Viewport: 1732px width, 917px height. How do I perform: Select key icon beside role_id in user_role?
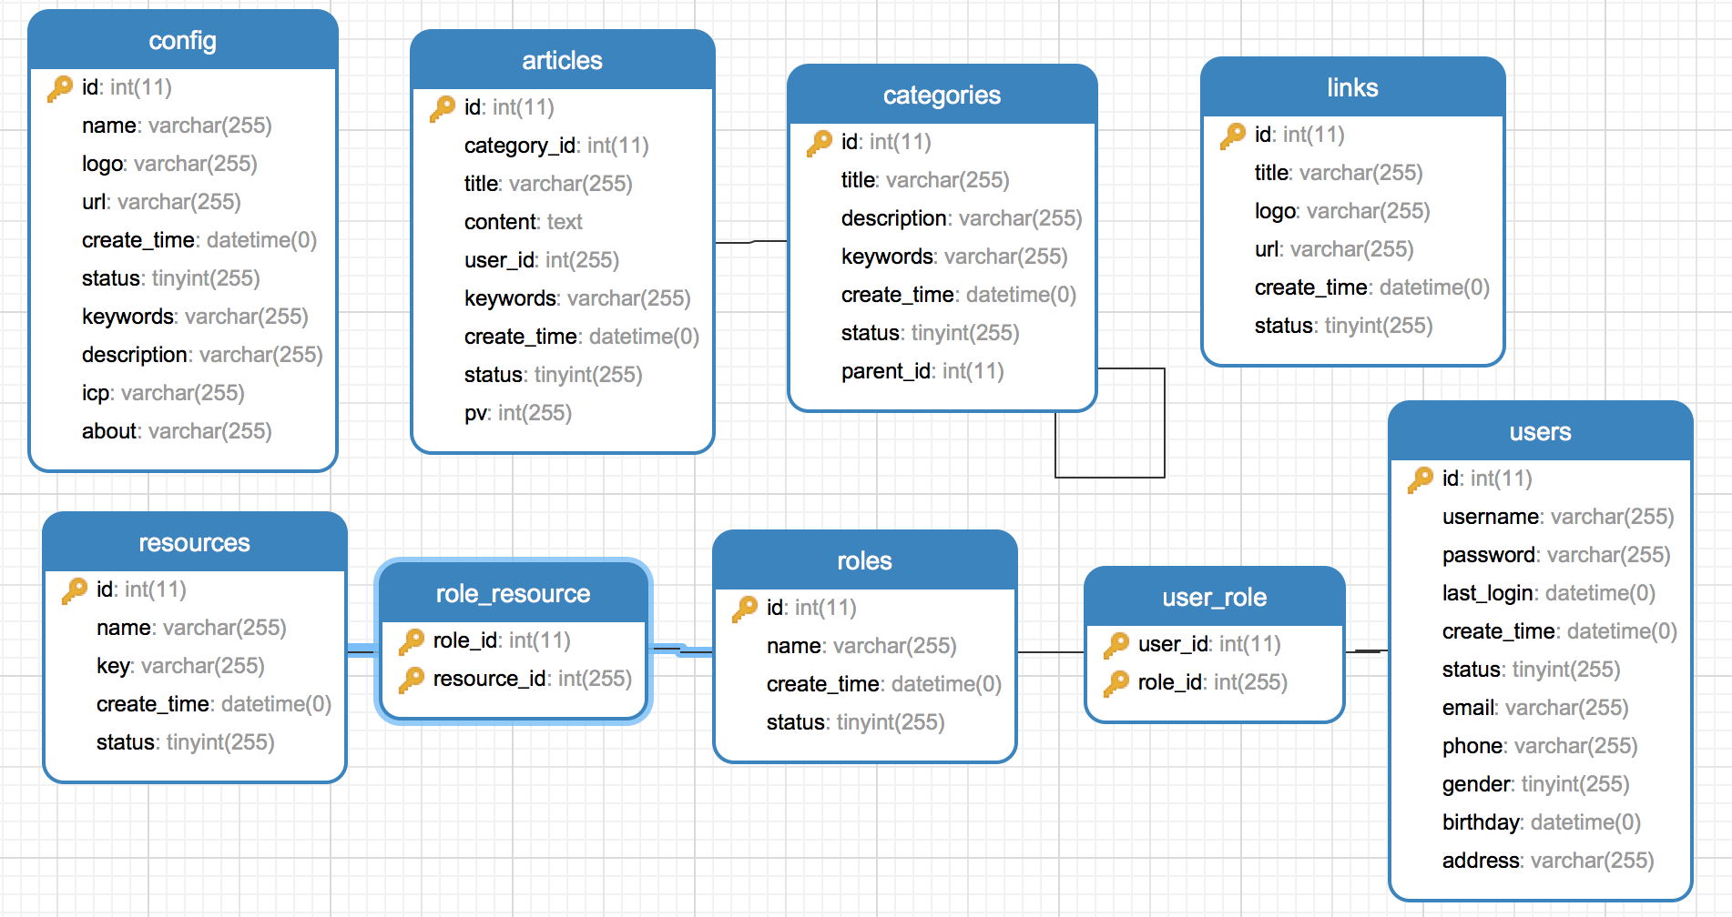click(1116, 683)
